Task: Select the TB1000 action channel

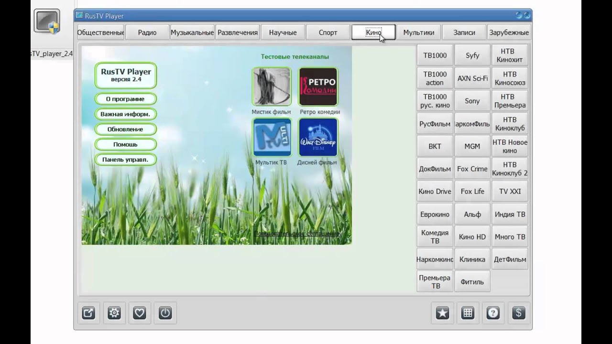Action: tap(435, 78)
